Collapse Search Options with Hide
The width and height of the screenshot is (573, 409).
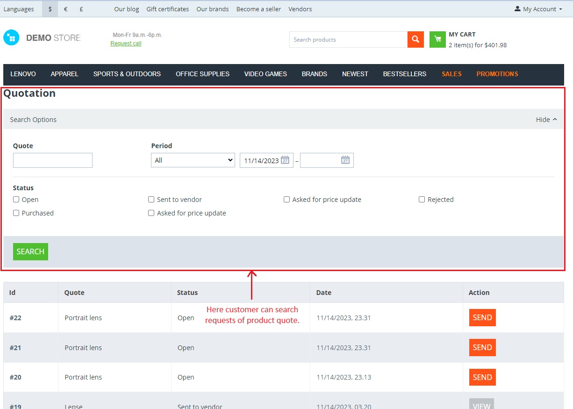(x=546, y=120)
